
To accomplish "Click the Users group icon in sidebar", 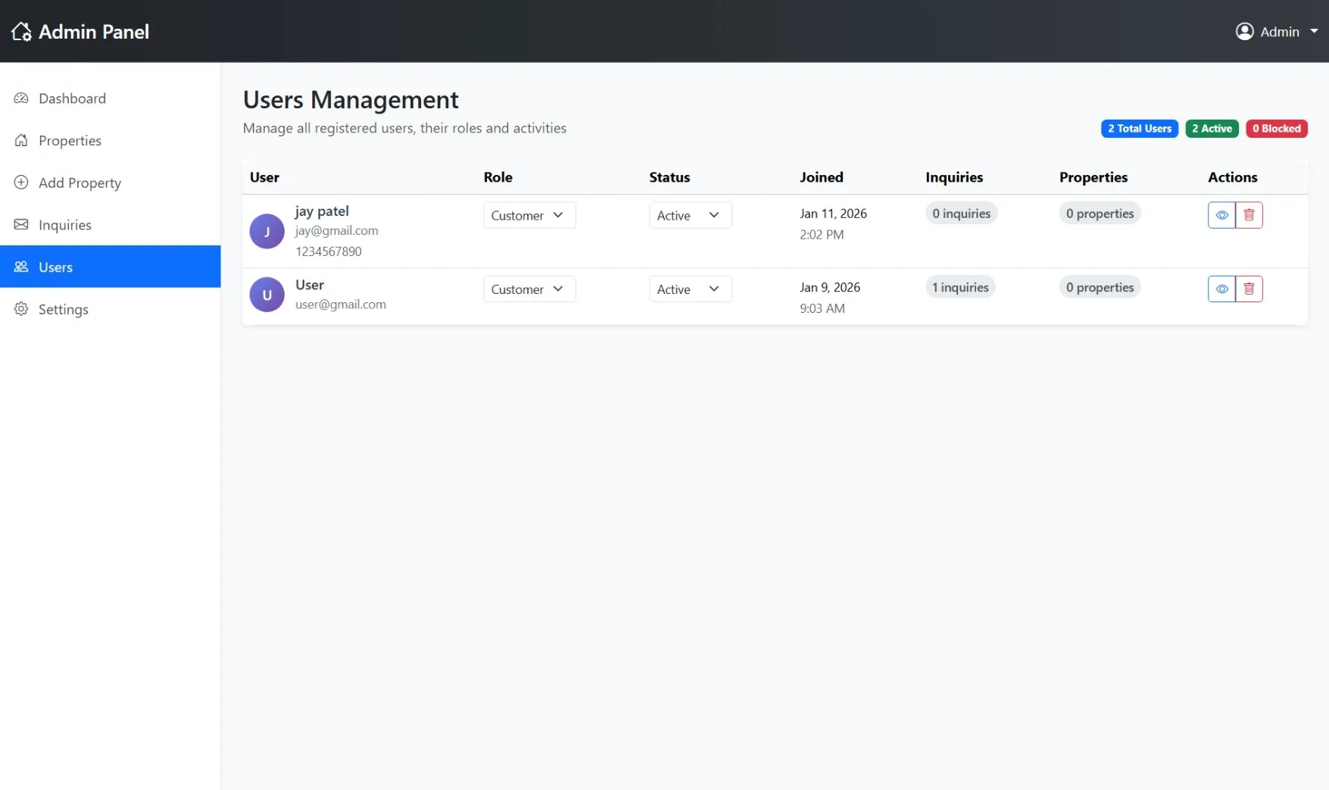I will 21,267.
